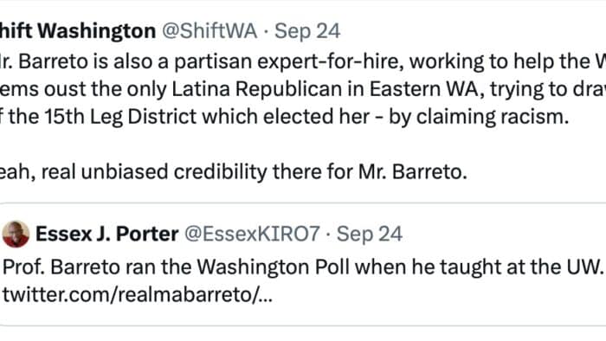Click the line mentioning Latina Republican in Eastern WA

pos(303,89)
